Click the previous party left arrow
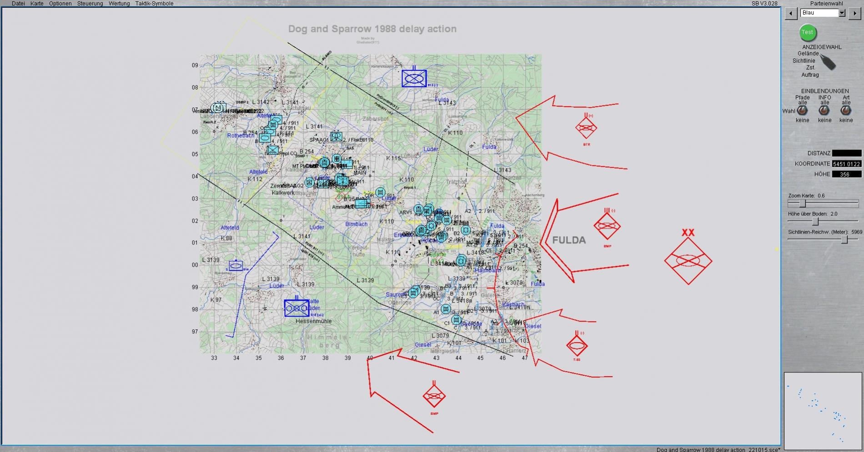Image resolution: width=864 pixels, height=452 pixels. pos(791,13)
